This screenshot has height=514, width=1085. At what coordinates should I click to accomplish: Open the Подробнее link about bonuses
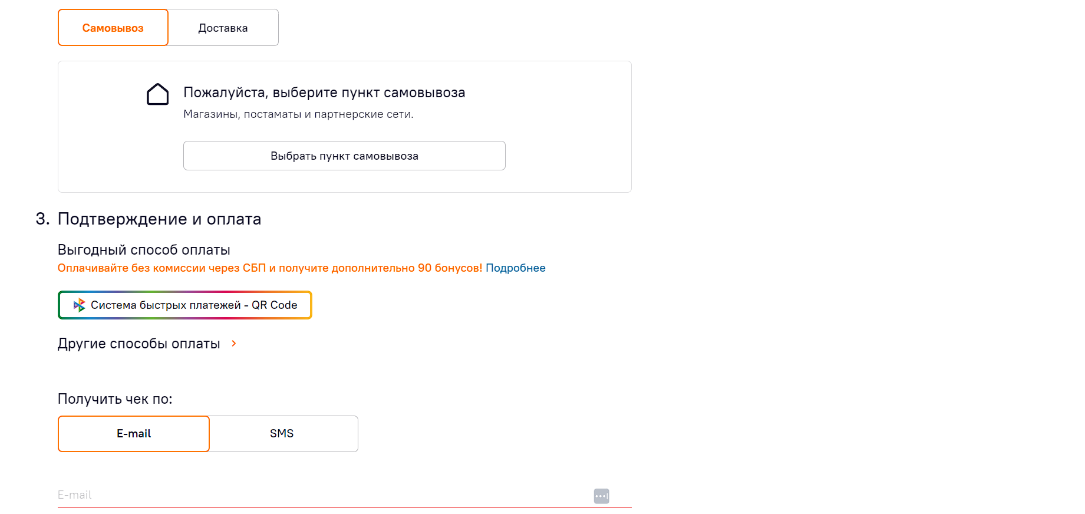click(x=516, y=268)
